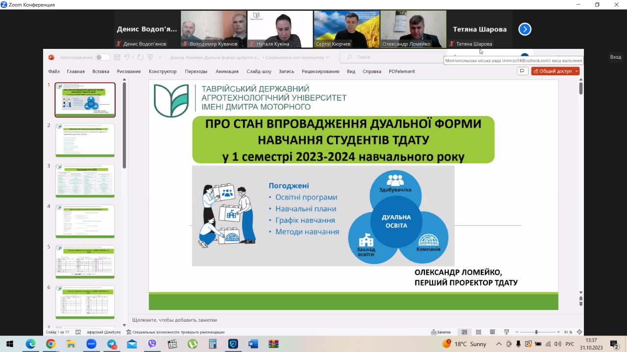Open Calculator from taskbar
This screenshot has width=627, height=352.
213,344
